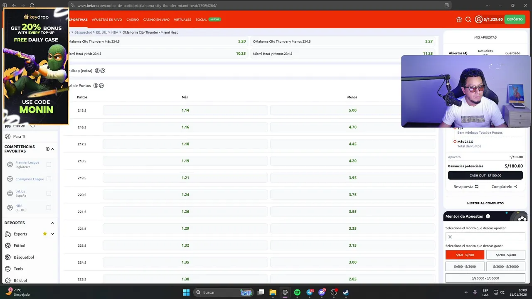Bet on Más 220.5 at 1.24
This screenshot has width=532, height=299.
185,195
